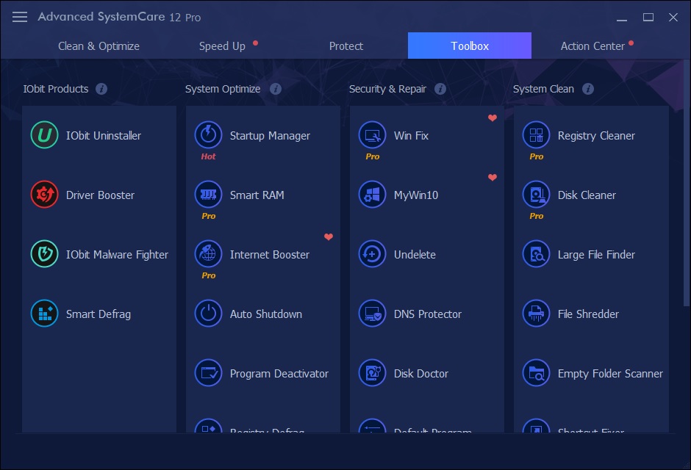Toggle favorite heart on Win Fix
691x470 pixels.
point(493,117)
